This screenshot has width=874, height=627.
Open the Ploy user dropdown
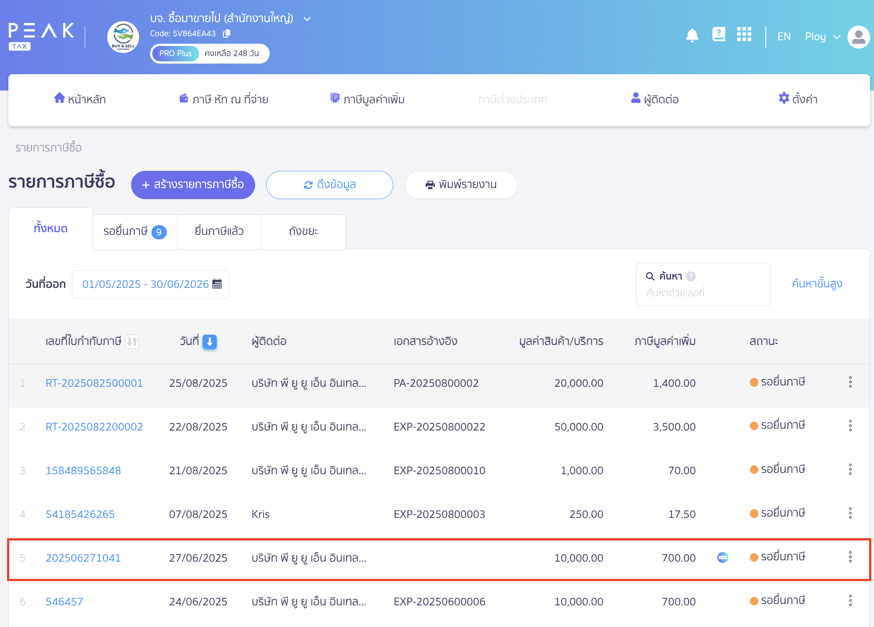[822, 37]
